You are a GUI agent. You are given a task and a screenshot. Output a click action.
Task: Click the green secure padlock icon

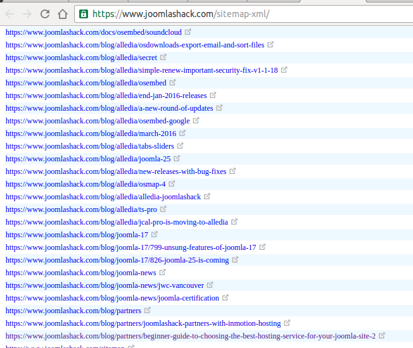[x=84, y=14]
